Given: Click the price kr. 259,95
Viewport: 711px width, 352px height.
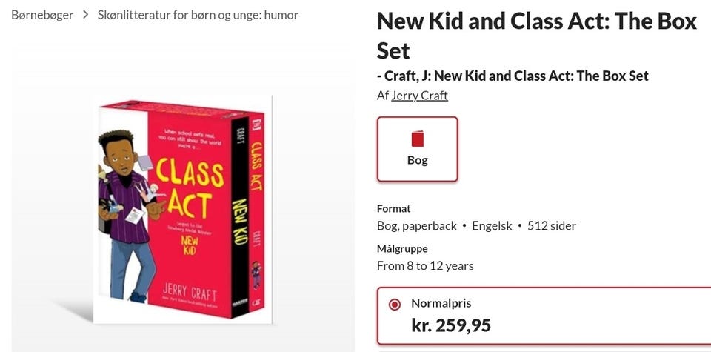Looking at the screenshot, I should [x=451, y=325].
